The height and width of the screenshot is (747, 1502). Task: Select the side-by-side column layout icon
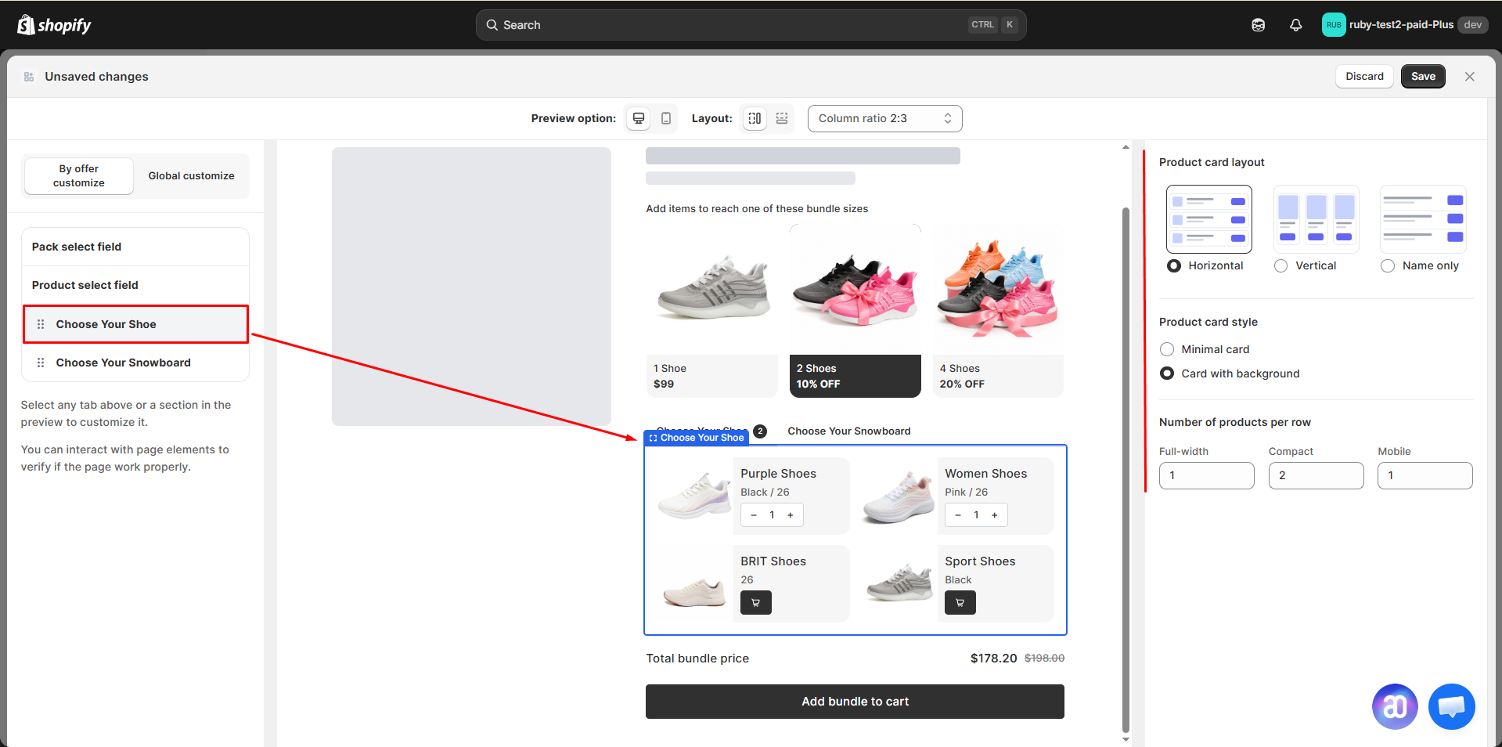[x=755, y=118]
